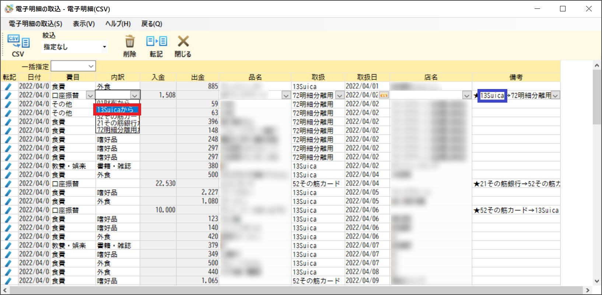This screenshot has height=295, width=602.
Task: Click the 店名 column header
Action: click(x=431, y=77)
